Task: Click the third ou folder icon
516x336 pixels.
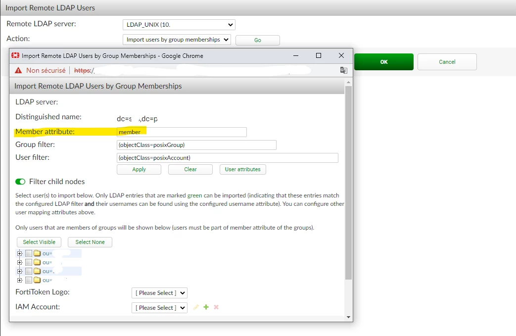Action: pos(37,271)
